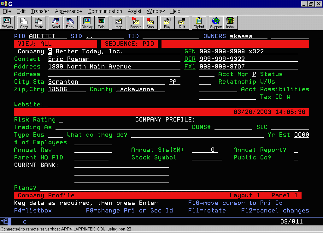Click the TID input field
Image resolution: width=323 pixels, height=233 pixels.
(171, 36)
